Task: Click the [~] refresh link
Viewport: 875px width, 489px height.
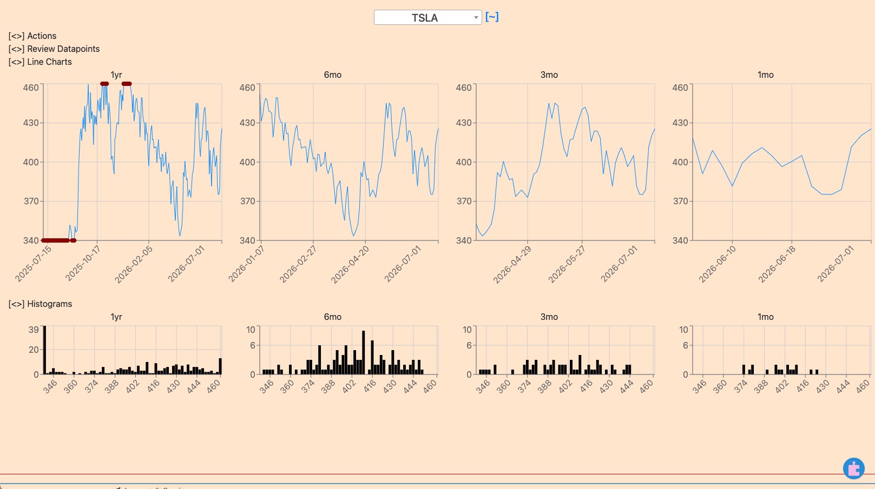Action: point(492,17)
